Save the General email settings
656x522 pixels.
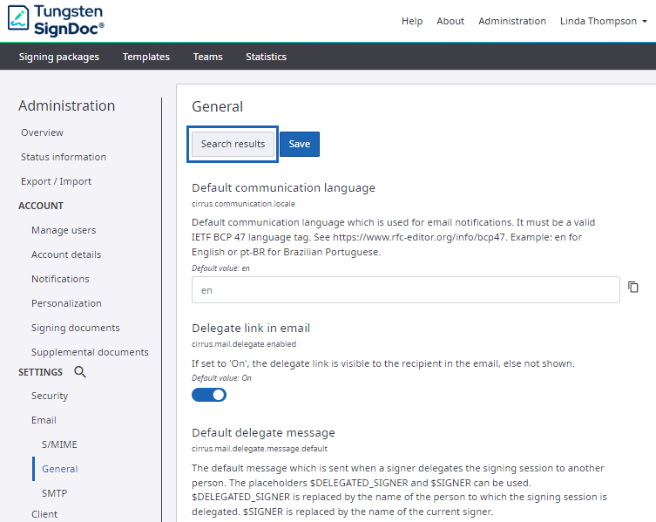tap(299, 144)
